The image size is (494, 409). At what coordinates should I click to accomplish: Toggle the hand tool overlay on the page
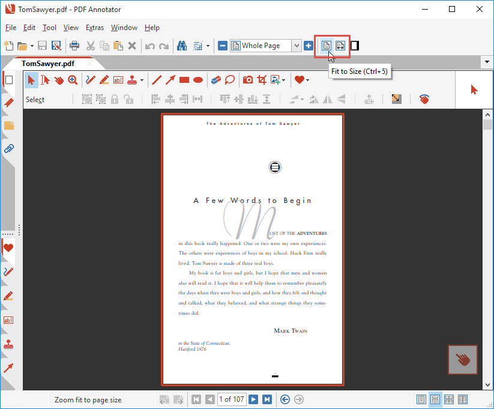click(x=462, y=360)
